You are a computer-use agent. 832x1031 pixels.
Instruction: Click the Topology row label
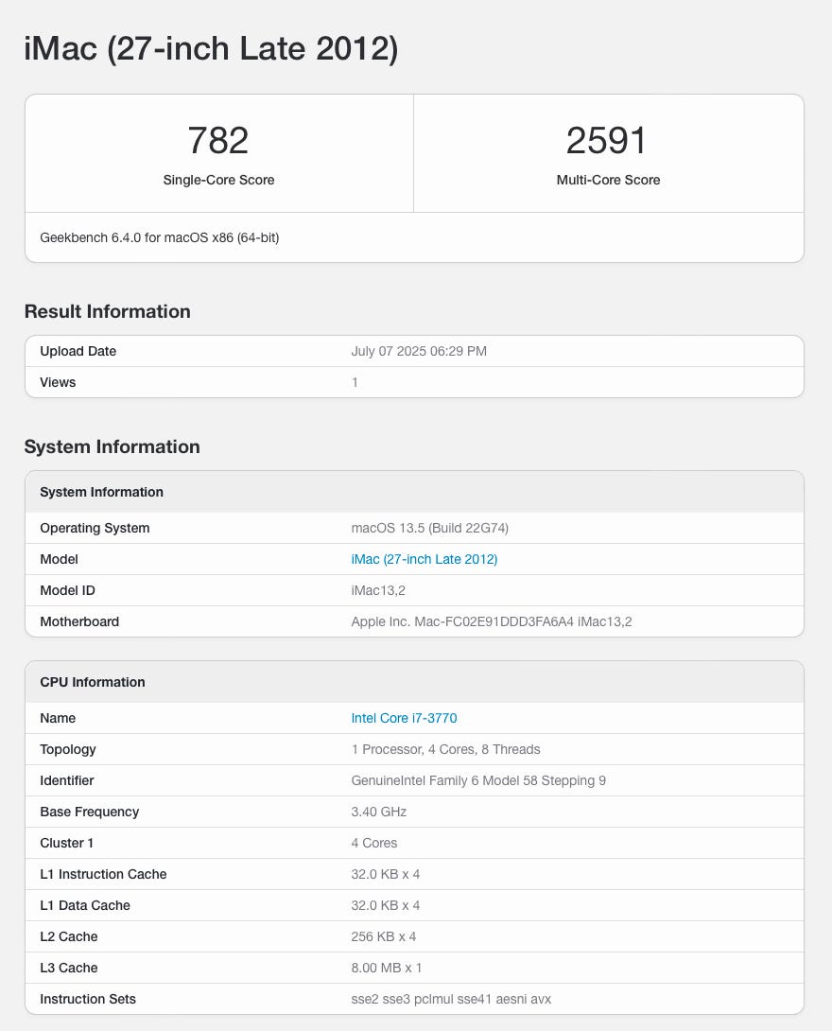pyautogui.click(x=68, y=749)
